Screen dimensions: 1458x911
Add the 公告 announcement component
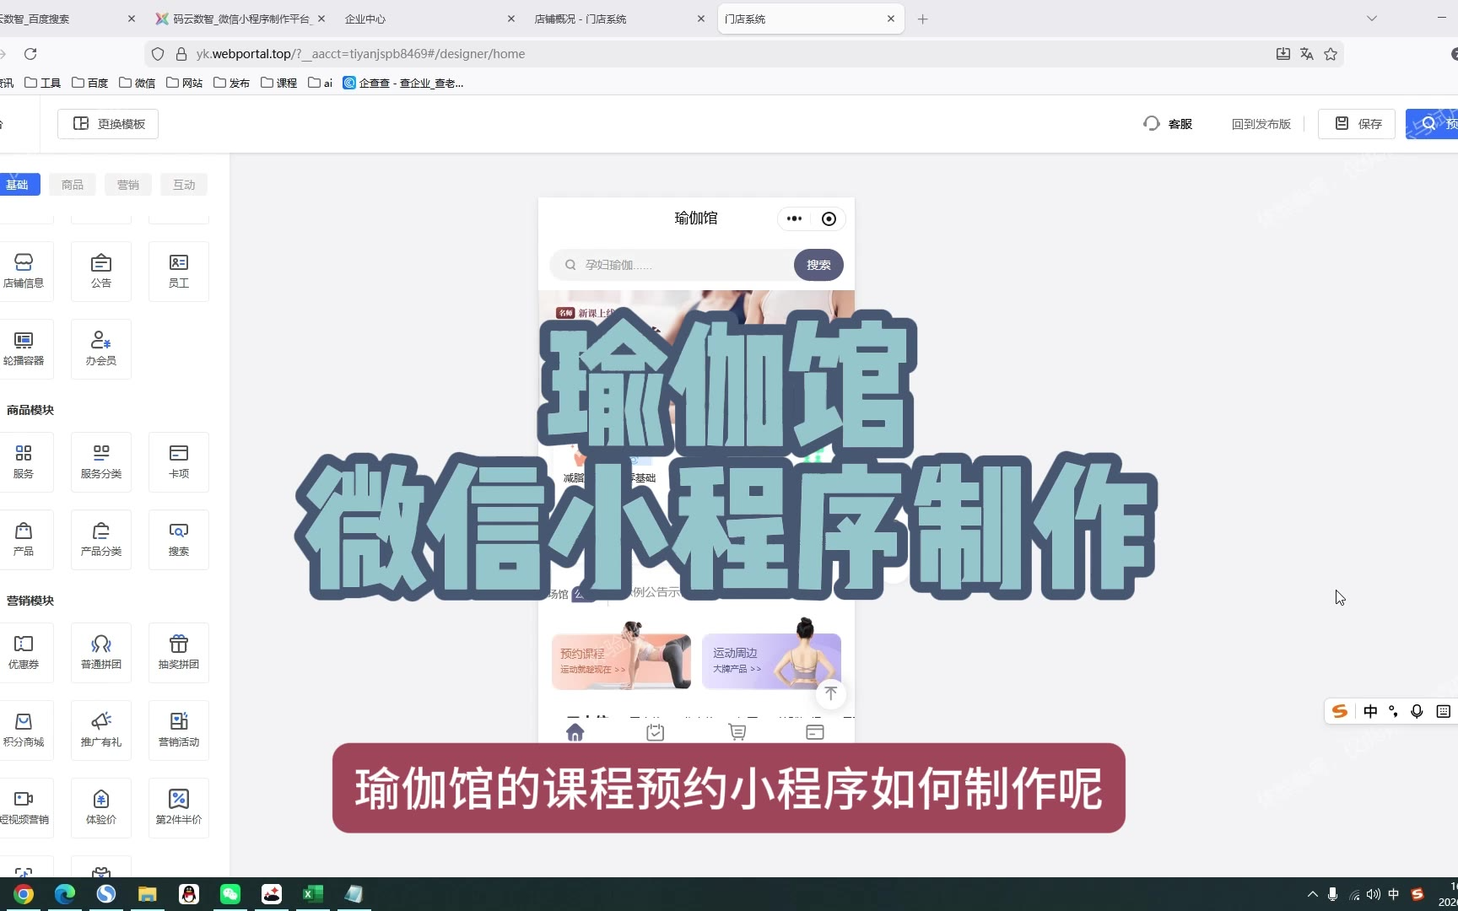[x=101, y=271]
